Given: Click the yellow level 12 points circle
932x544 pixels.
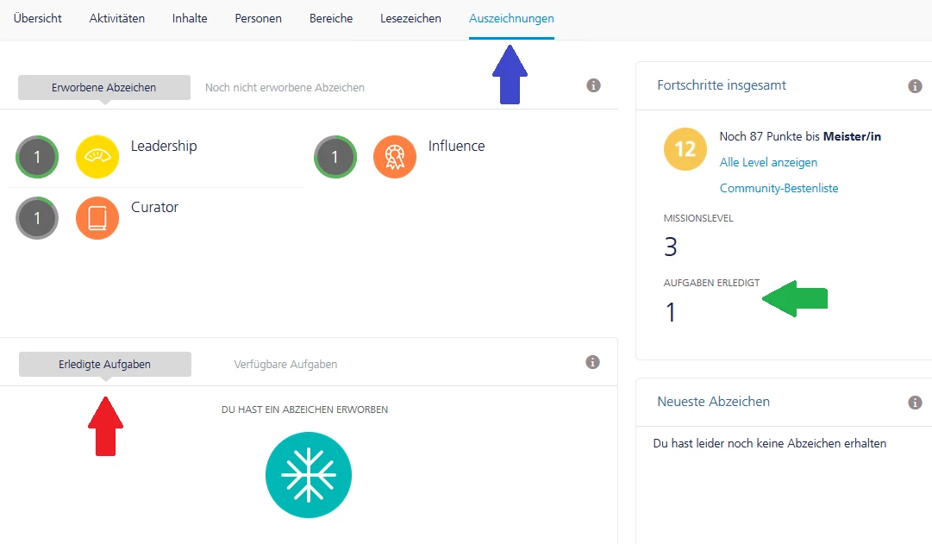Looking at the screenshot, I should [x=685, y=149].
